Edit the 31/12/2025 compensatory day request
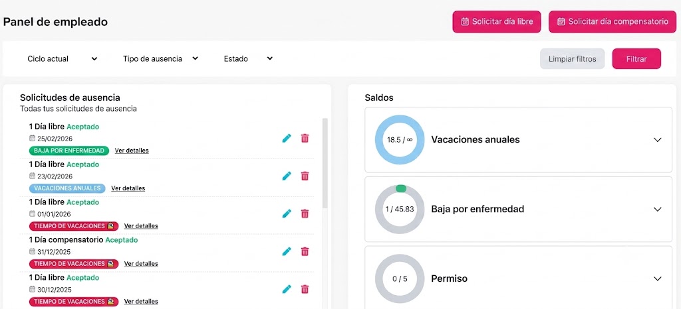This screenshot has height=309, width=681. tap(286, 251)
